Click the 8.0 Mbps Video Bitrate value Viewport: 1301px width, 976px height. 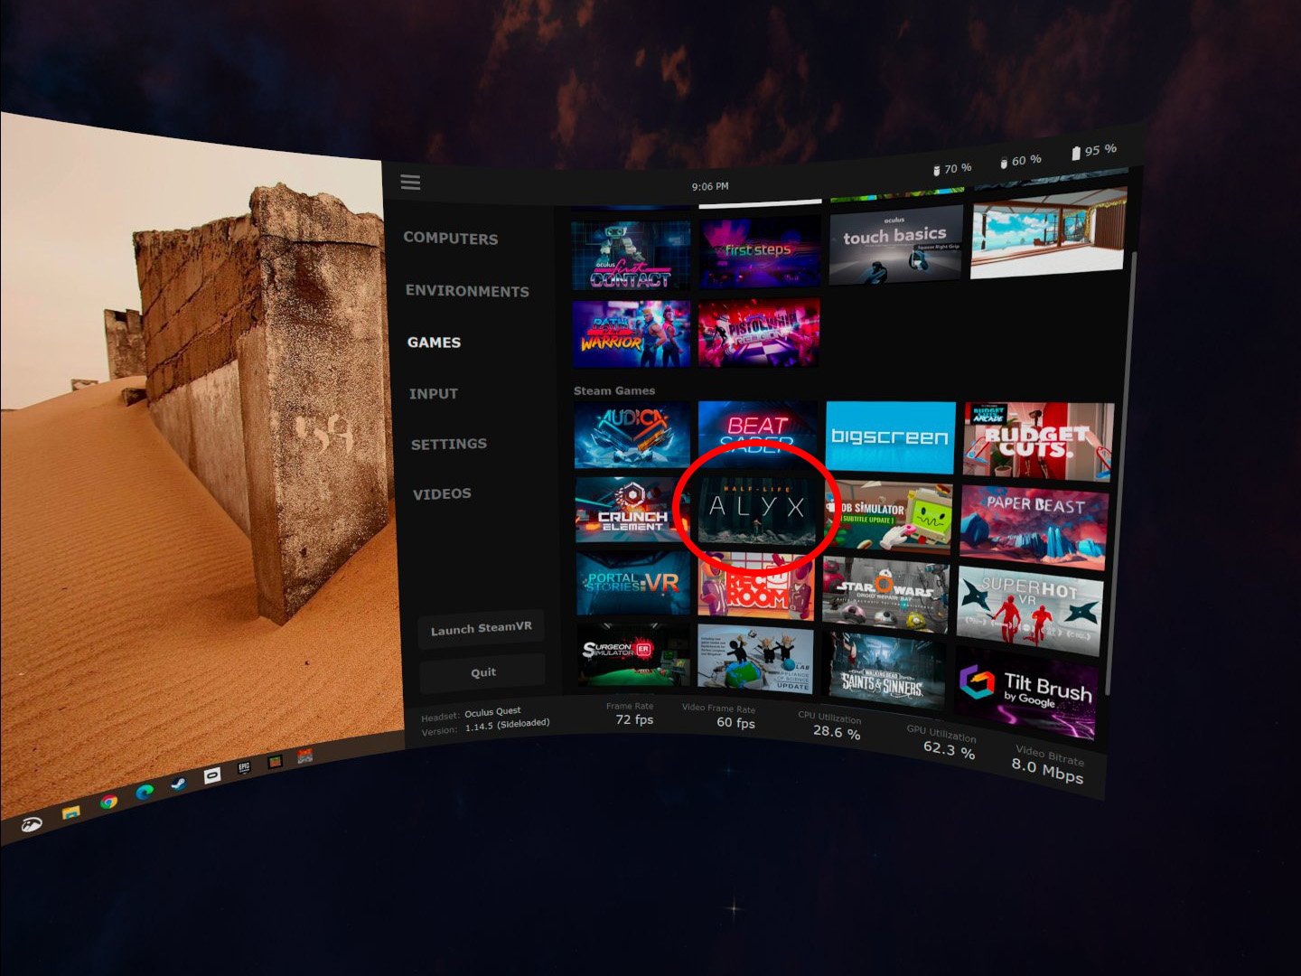1046,770
